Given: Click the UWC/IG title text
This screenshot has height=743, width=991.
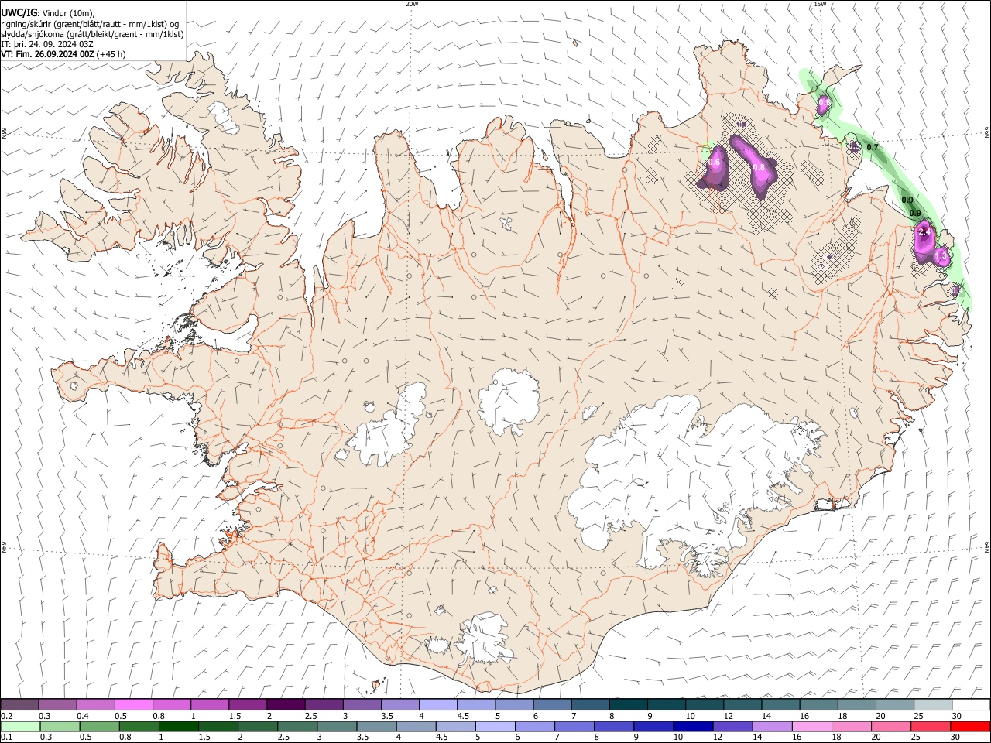Looking at the screenshot, I should click(19, 12).
